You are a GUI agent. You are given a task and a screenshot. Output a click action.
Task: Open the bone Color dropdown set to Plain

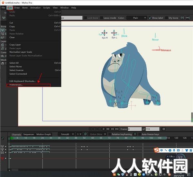click(x=137, y=18)
